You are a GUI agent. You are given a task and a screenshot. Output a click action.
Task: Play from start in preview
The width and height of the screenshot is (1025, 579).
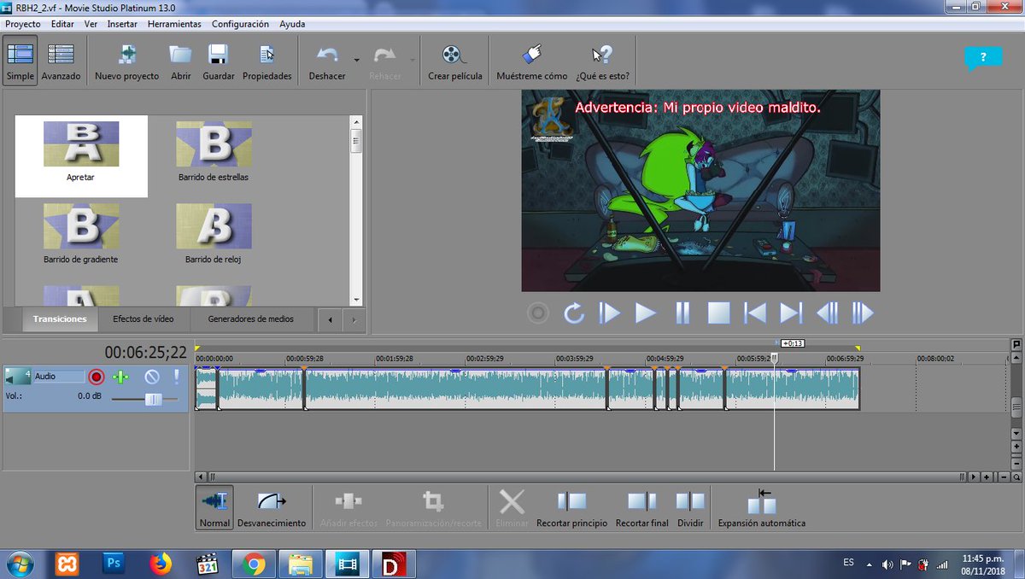[609, 313]
